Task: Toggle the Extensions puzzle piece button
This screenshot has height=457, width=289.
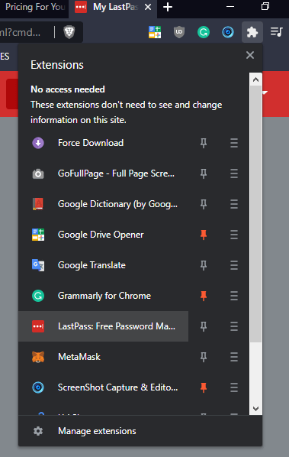Action: click(252, 32)
